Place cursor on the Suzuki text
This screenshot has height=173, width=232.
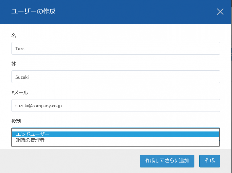(22, 77)
